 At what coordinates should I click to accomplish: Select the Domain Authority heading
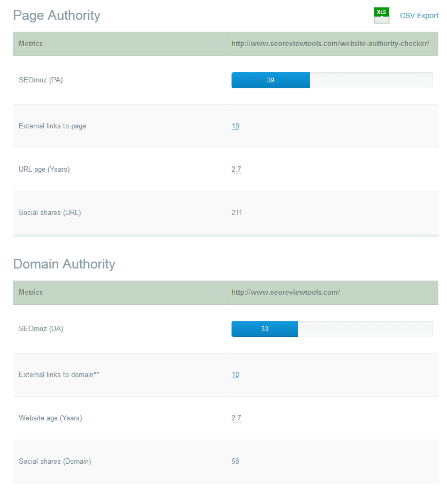[64, 264]
